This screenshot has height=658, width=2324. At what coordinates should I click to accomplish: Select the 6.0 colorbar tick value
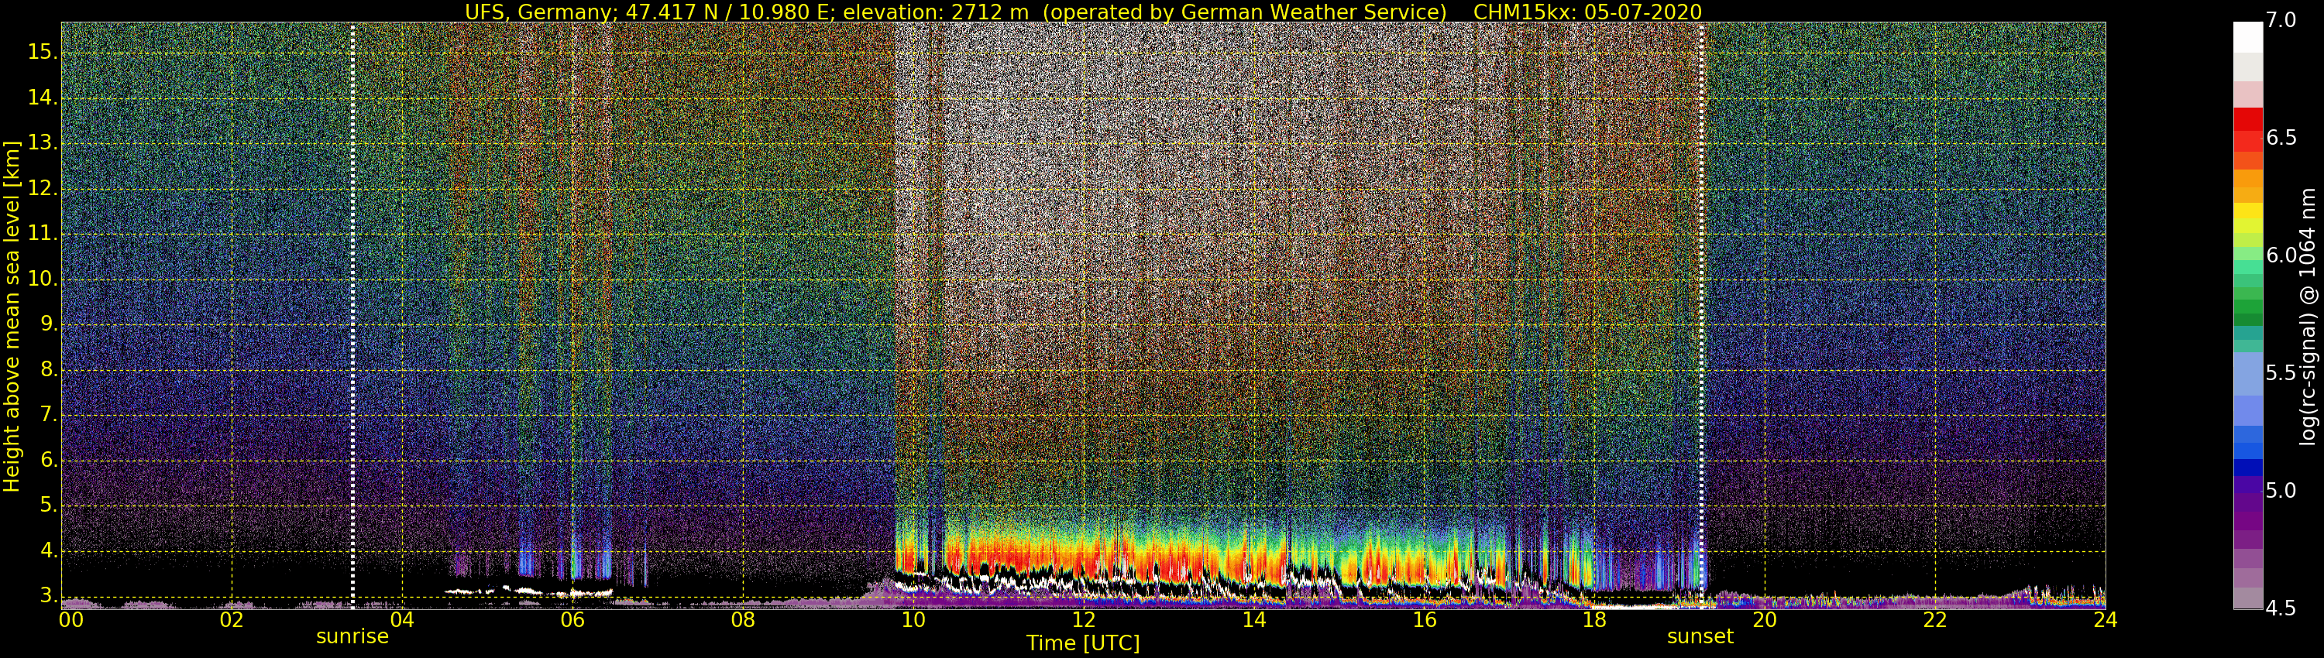click(2281, 255)
